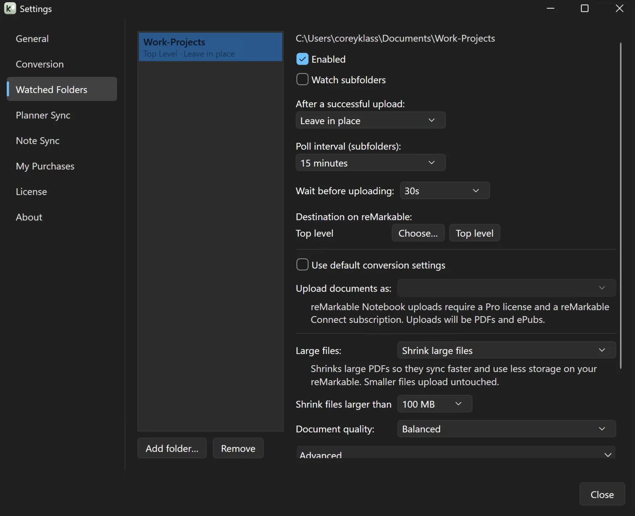Click the app logo icon in title bar

(10, 8)
